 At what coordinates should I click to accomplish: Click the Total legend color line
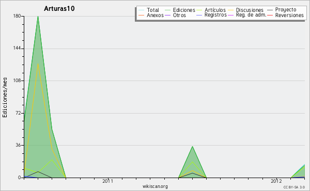(x=141, y=10)
